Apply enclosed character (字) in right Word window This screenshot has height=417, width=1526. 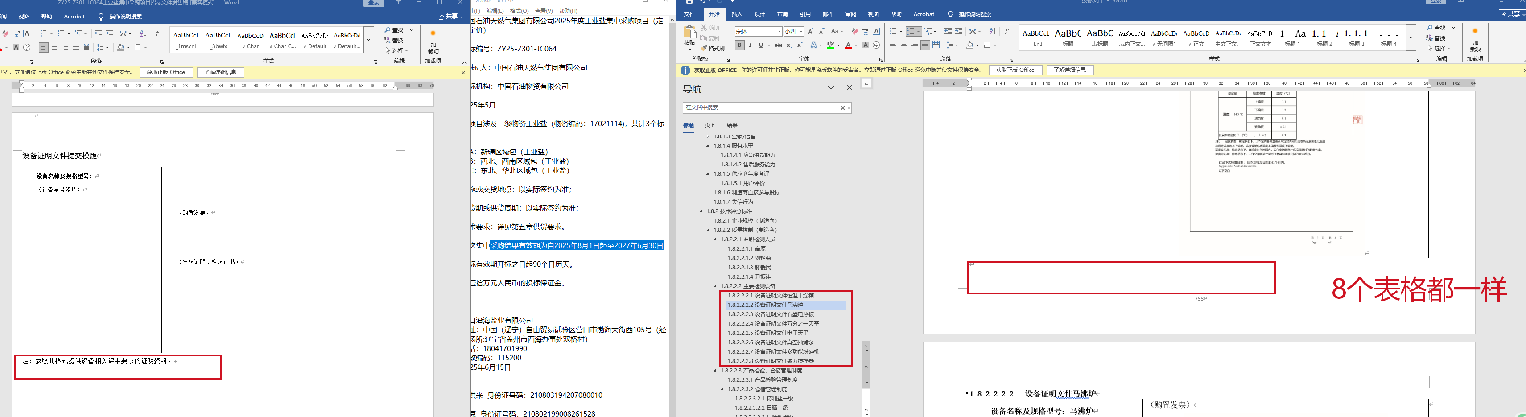click(x=877, y=45)
